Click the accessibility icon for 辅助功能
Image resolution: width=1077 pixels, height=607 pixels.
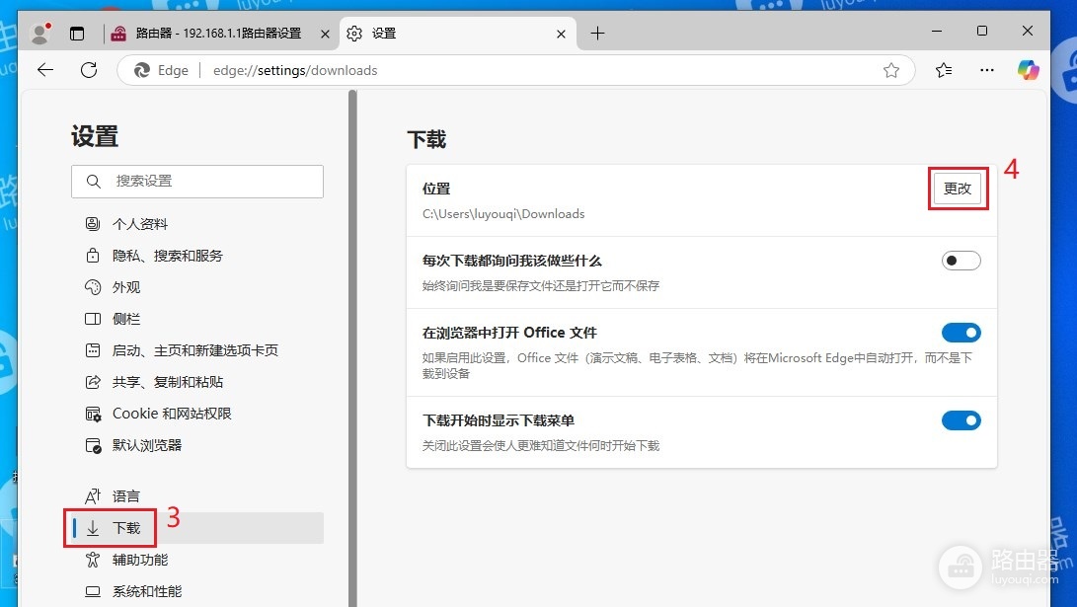[93, 560]
